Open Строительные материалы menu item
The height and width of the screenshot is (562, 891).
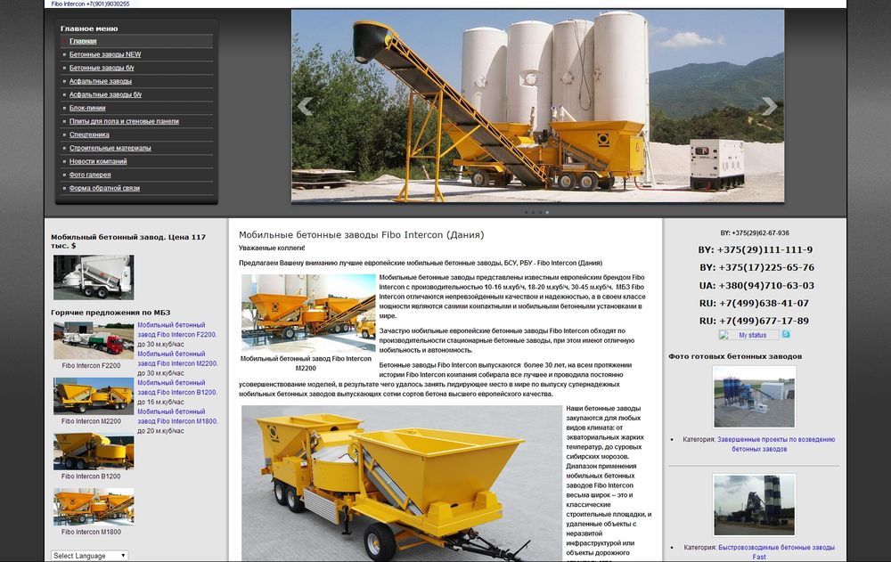click(x=110, y=148)
